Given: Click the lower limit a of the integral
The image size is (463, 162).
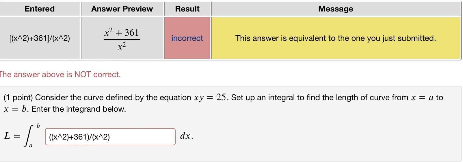Looking at the screenshot, I should pyautogui.click(x=31, y=146).
